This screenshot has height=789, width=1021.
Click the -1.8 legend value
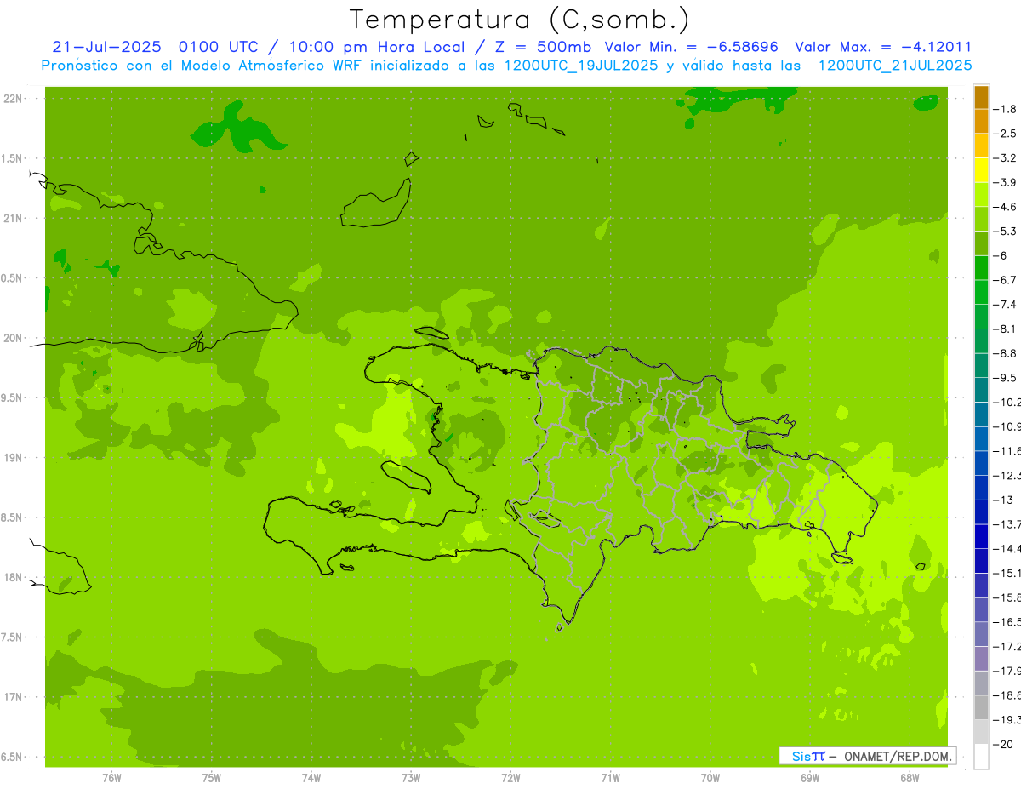point(1007,109)
